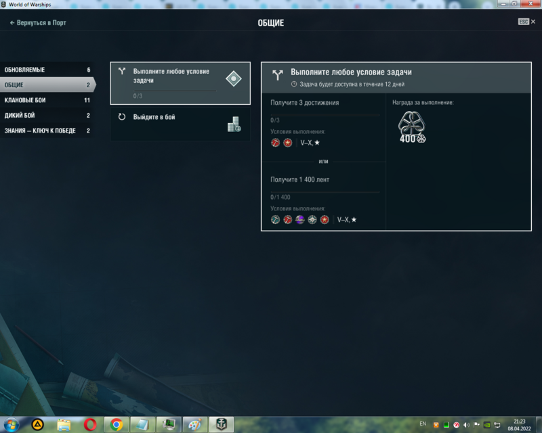The height and width of the screenshot is (433, 542).
Task: Click the circular refresh icon on 'Выйдите в бой'
Action: pyautogui.click(x=122, y=117)
